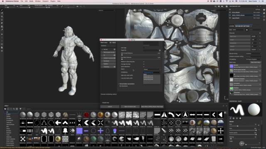
Task: Uncheck Average Normals option
Action: (144, 64)
